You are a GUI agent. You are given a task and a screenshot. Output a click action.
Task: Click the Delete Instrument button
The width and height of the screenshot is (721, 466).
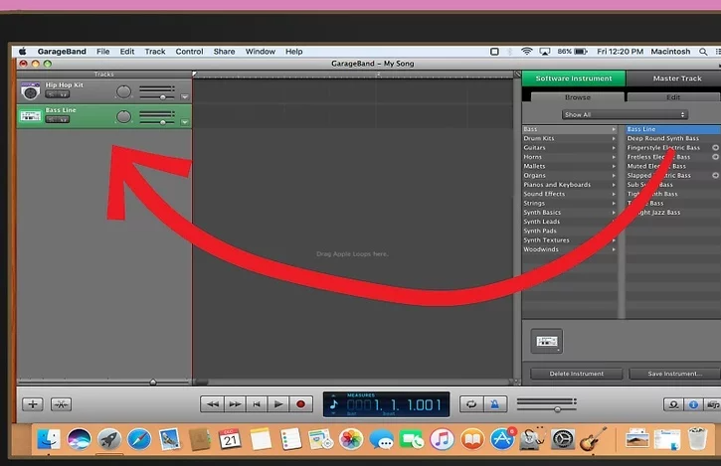(576, 374)
